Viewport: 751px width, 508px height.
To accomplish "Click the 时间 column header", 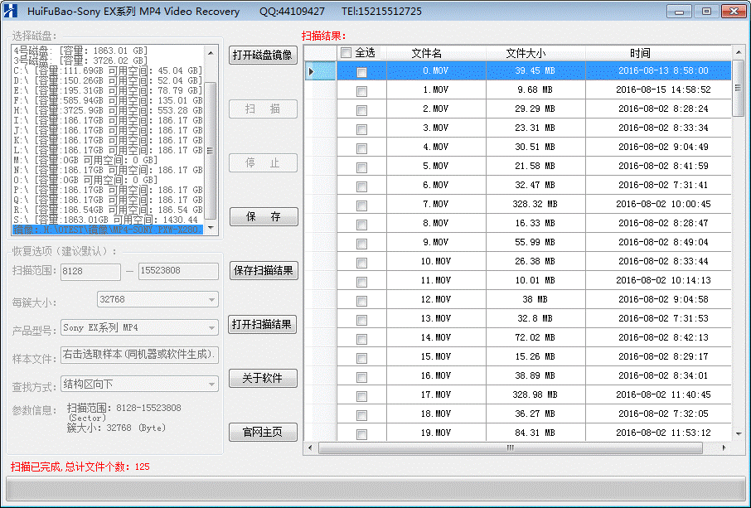I will (x=640, y=53).
